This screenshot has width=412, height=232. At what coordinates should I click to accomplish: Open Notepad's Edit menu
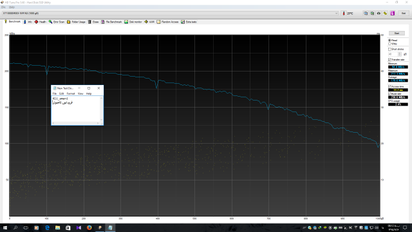tap(62, 93)
